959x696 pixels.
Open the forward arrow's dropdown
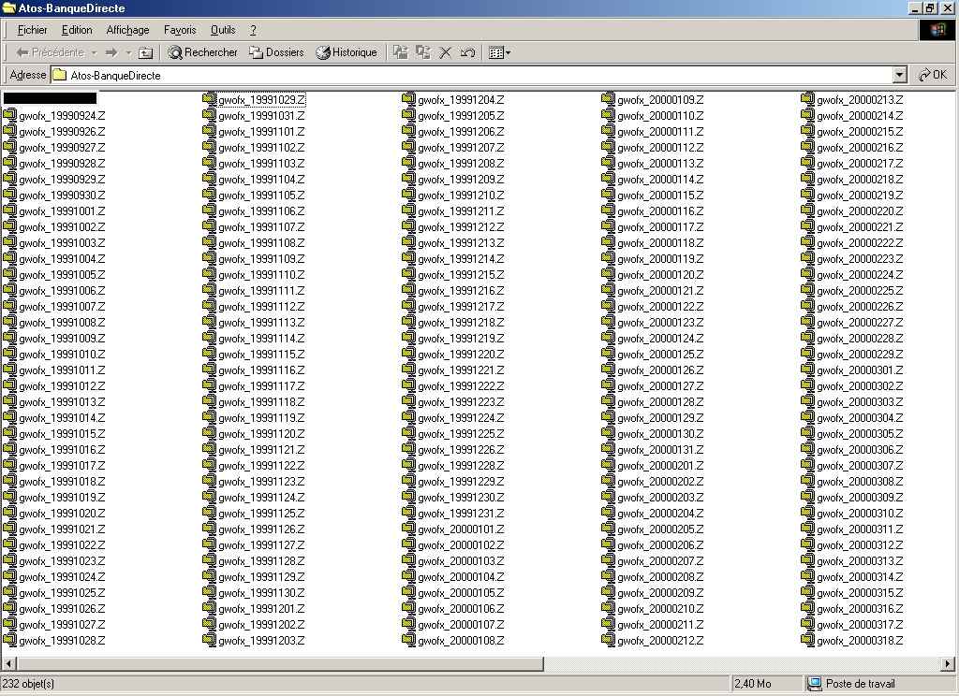coord(128,52)
